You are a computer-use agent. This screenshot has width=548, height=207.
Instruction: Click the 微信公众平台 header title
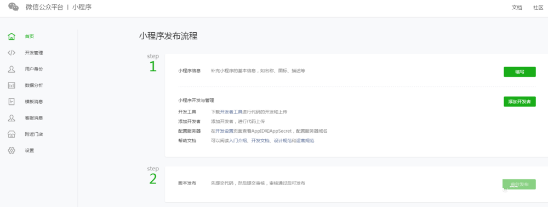coord(44,7)
